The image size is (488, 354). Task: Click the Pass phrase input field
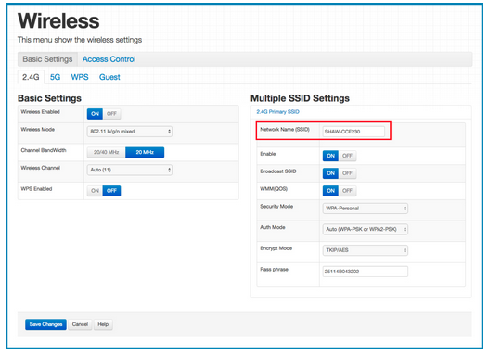(365, 272)
